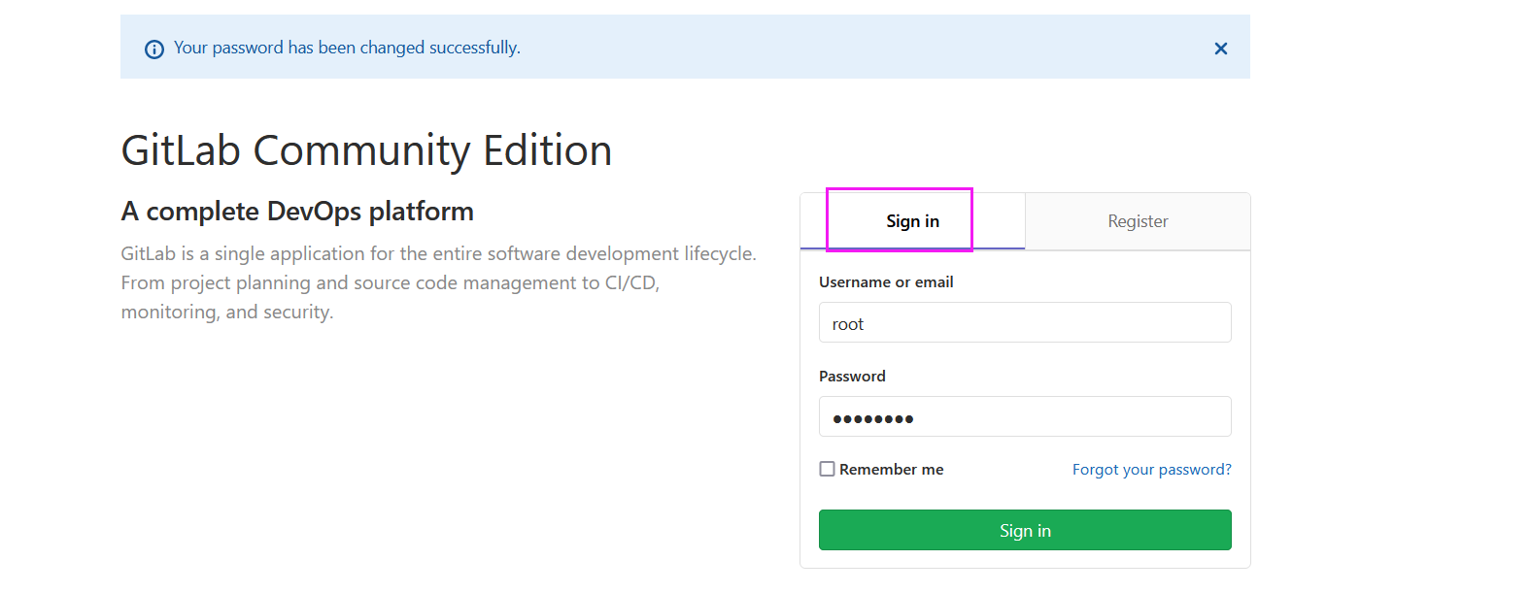Dismiss the password changed notification
1531x593 pixels.
pyautogui.click(x=1221, y=49)
